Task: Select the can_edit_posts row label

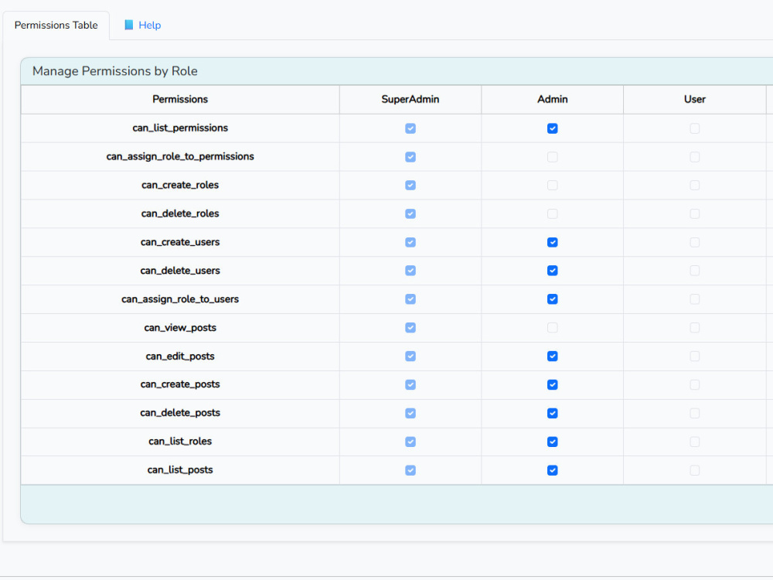Action: click(180, 357)
